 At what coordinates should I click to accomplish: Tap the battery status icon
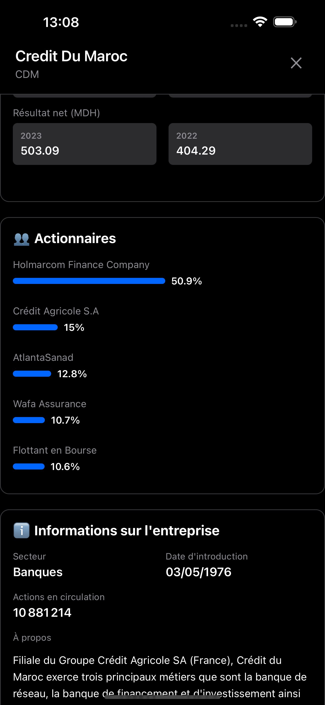pyautogui.click(x=284, y=22)
